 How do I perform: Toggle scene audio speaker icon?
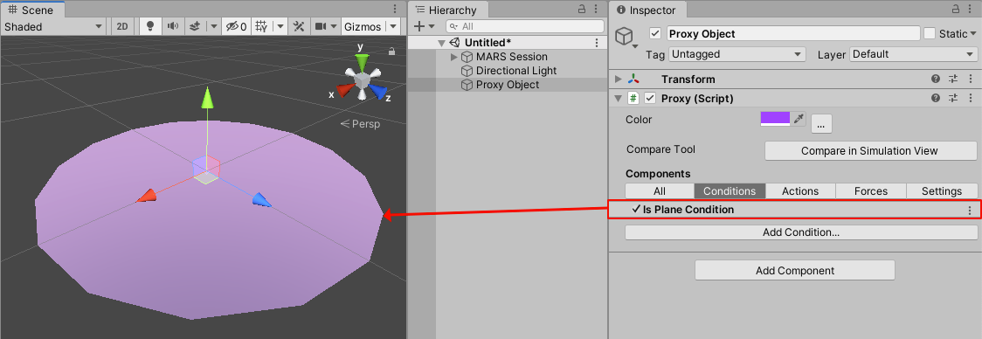(x=172, y=26)
